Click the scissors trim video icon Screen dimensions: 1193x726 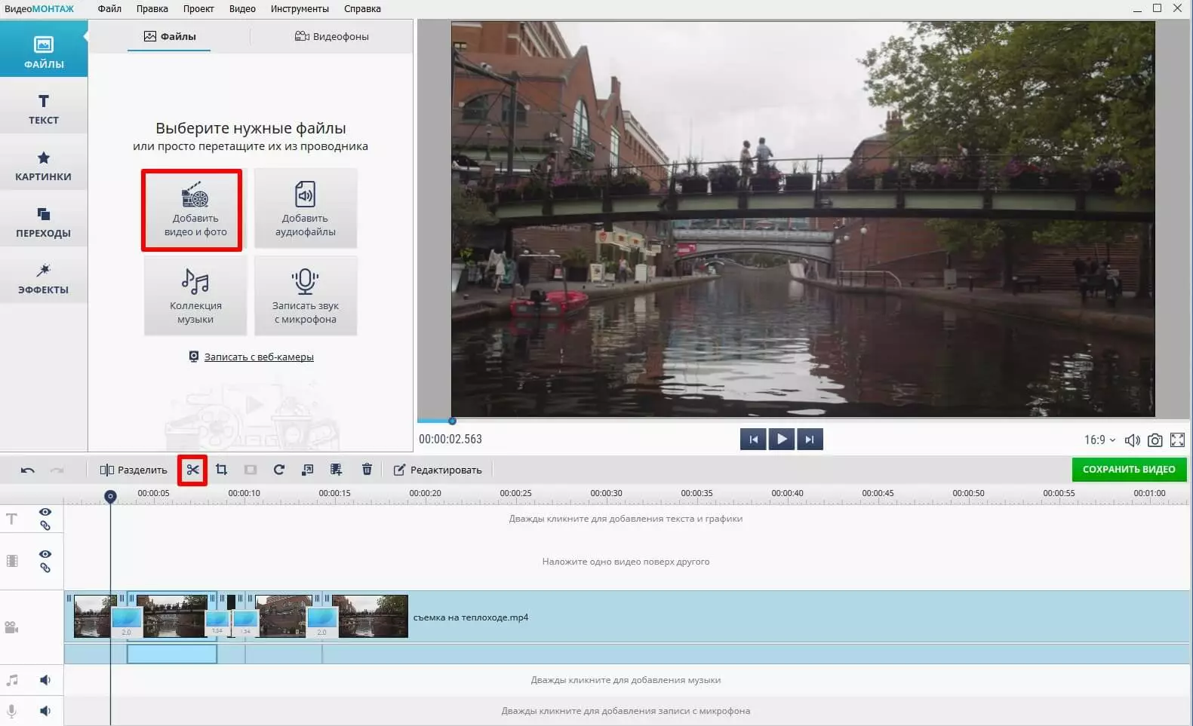(193, 470)
